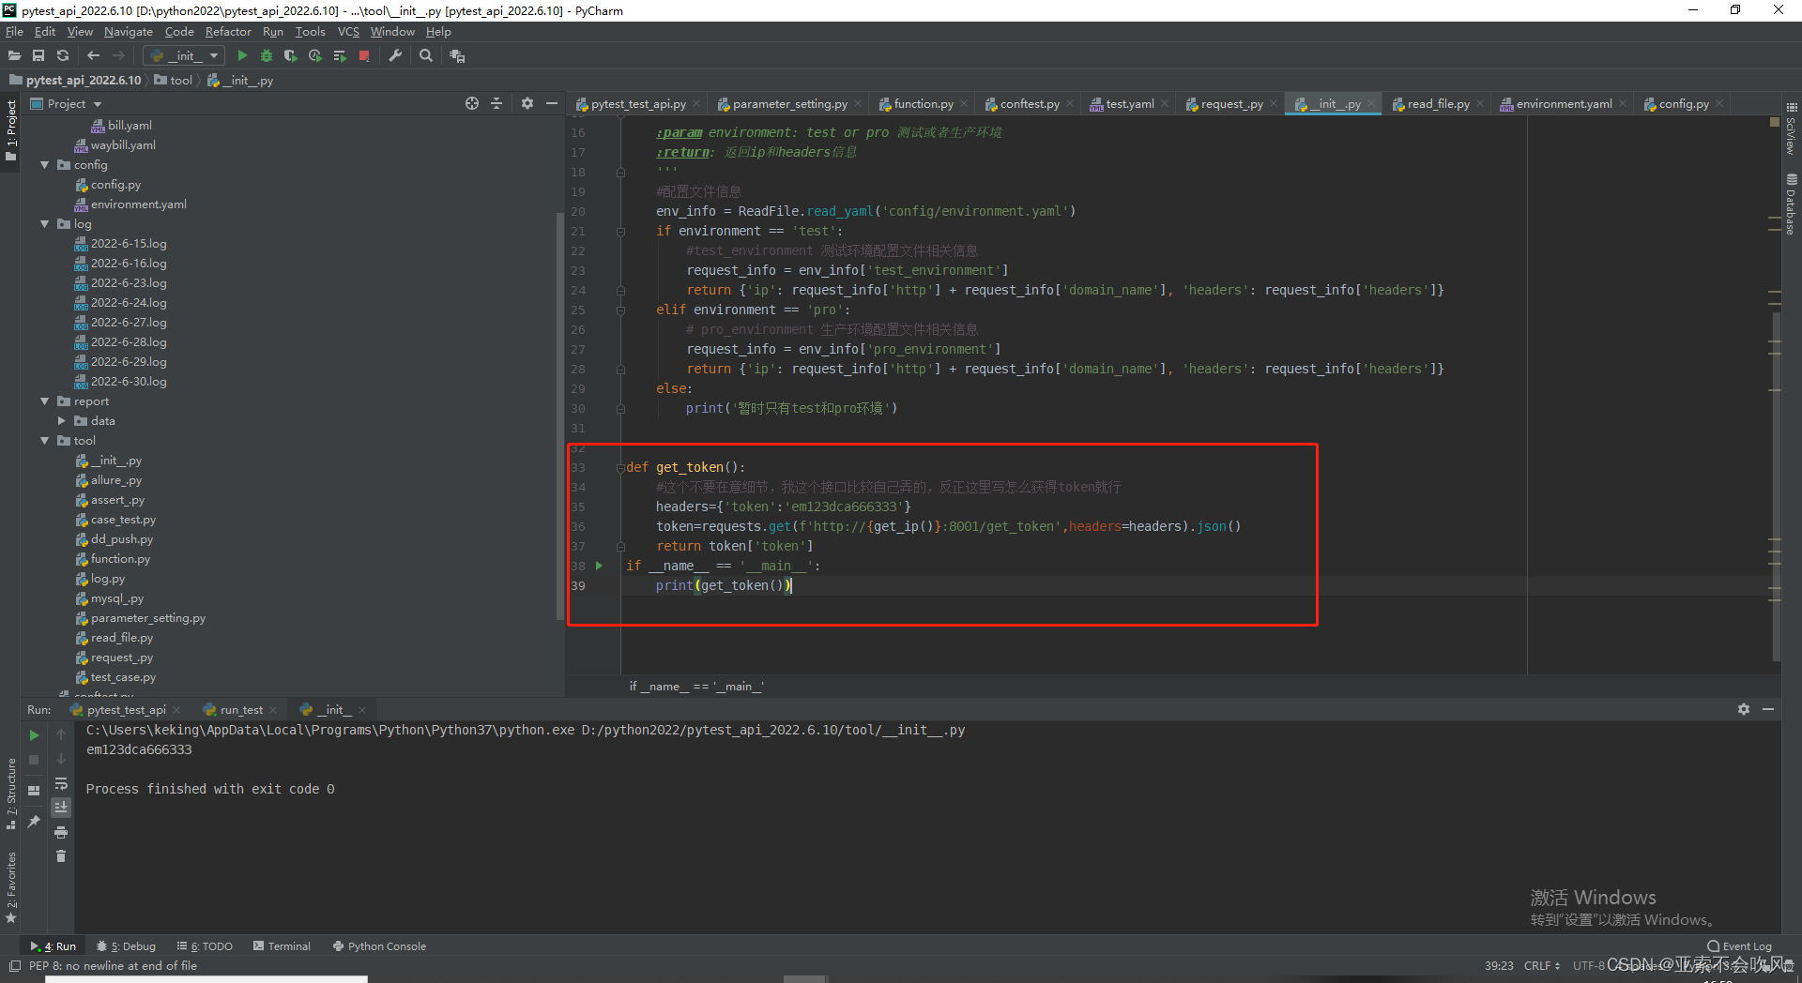
Task: Hide the Run tool window
Action: [x=1768, y=709]
